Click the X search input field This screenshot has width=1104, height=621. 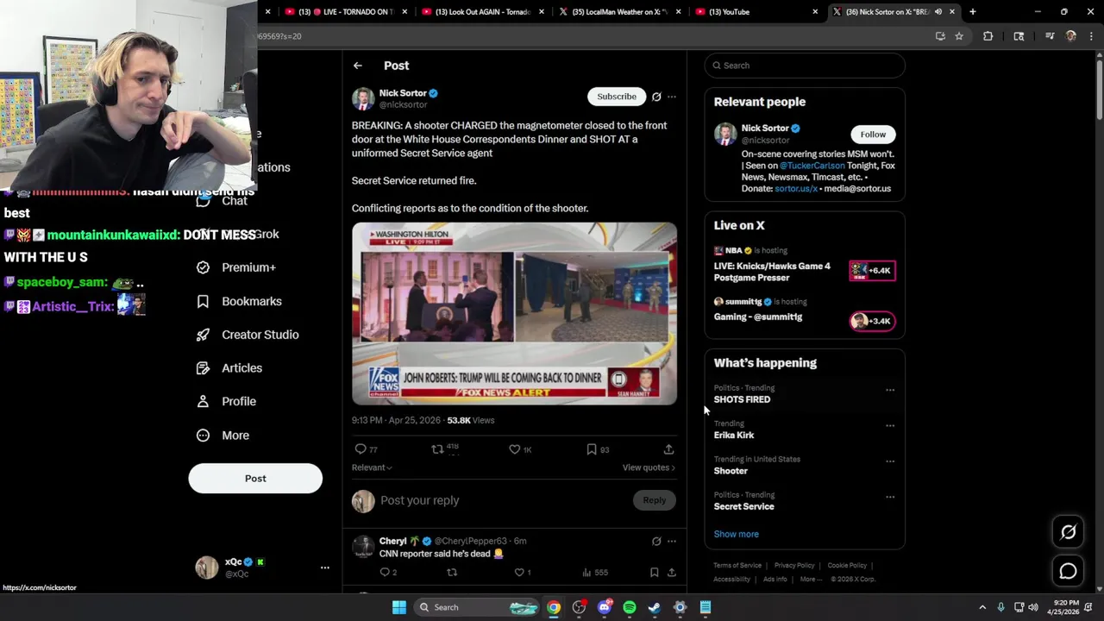click(x=805, y=66)
